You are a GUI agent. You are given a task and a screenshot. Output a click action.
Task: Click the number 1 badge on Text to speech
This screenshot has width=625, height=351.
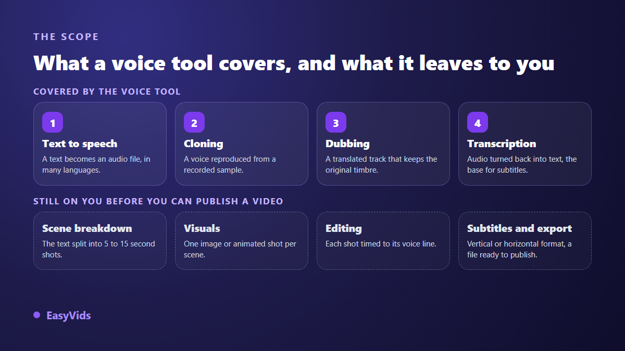[x=53, y=122]
